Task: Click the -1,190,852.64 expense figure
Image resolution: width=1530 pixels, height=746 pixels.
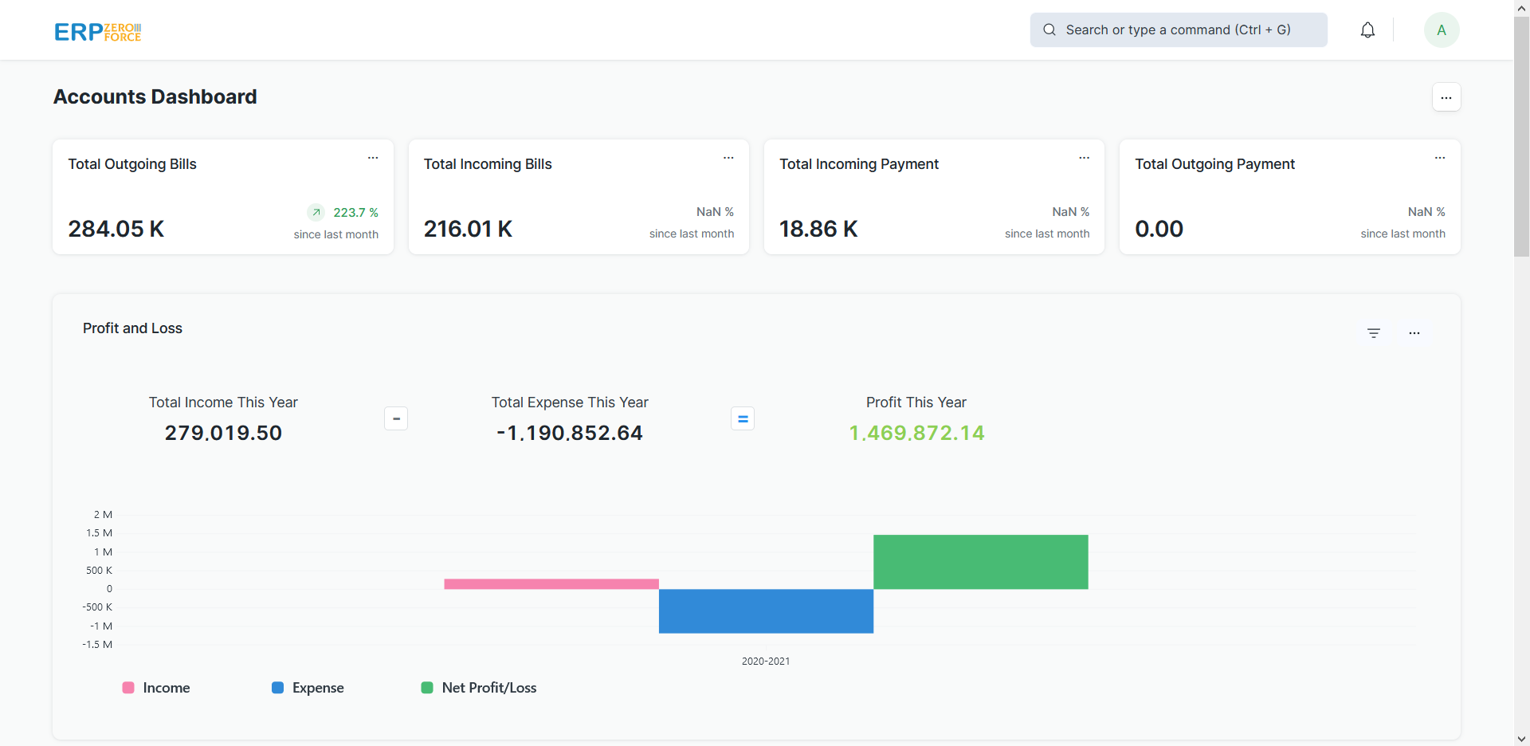Action: pos(570,433)
